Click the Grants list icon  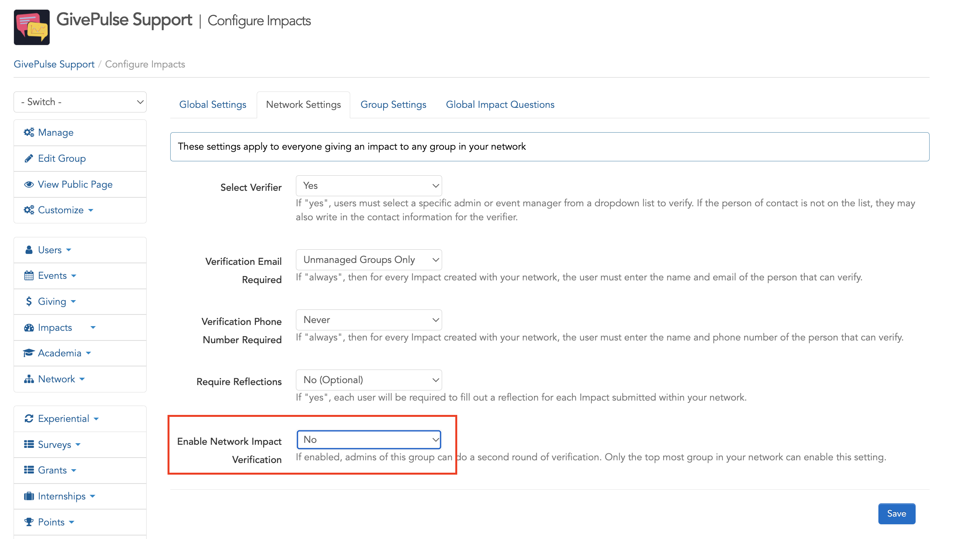[x=29, y=470]
